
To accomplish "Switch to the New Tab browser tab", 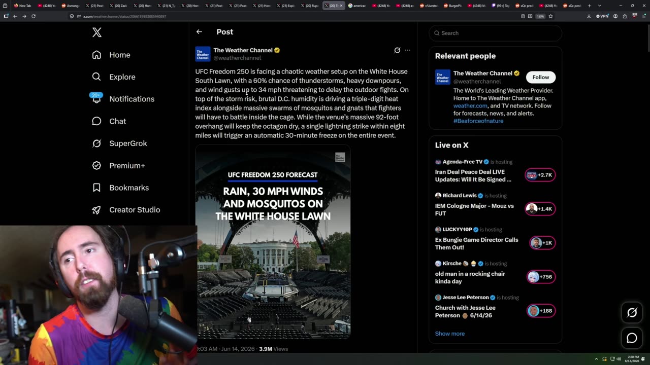I will (x=23, y=6).
